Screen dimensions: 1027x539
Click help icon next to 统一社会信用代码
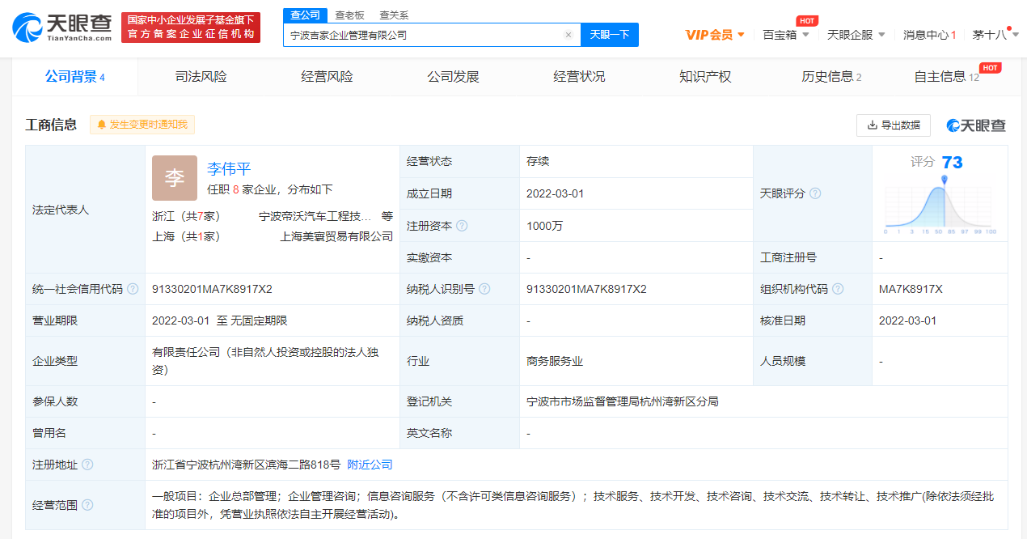133,289
